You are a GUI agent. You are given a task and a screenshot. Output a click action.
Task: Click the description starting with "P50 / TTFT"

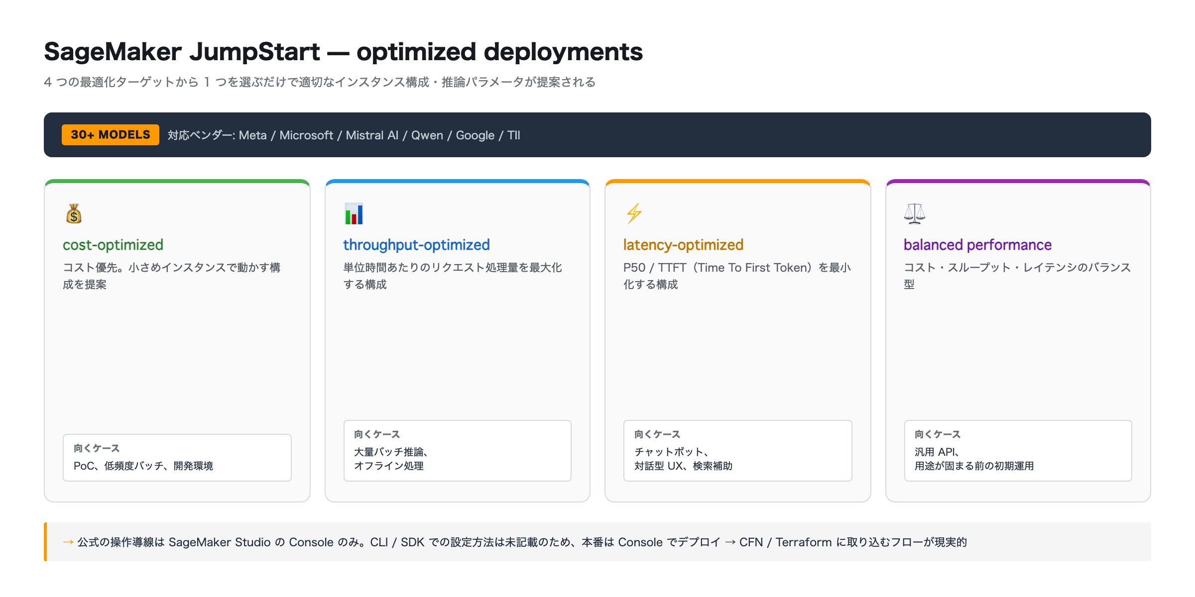[737, 276]
